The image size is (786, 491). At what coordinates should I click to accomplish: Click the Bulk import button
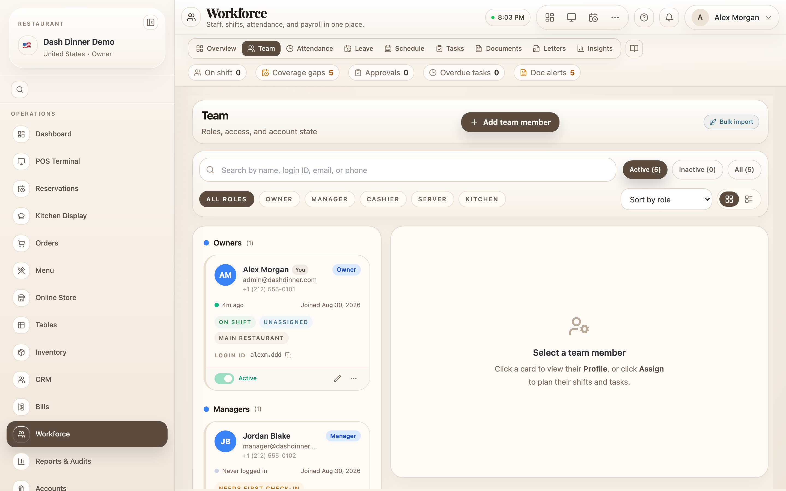(x=731, y=122)
